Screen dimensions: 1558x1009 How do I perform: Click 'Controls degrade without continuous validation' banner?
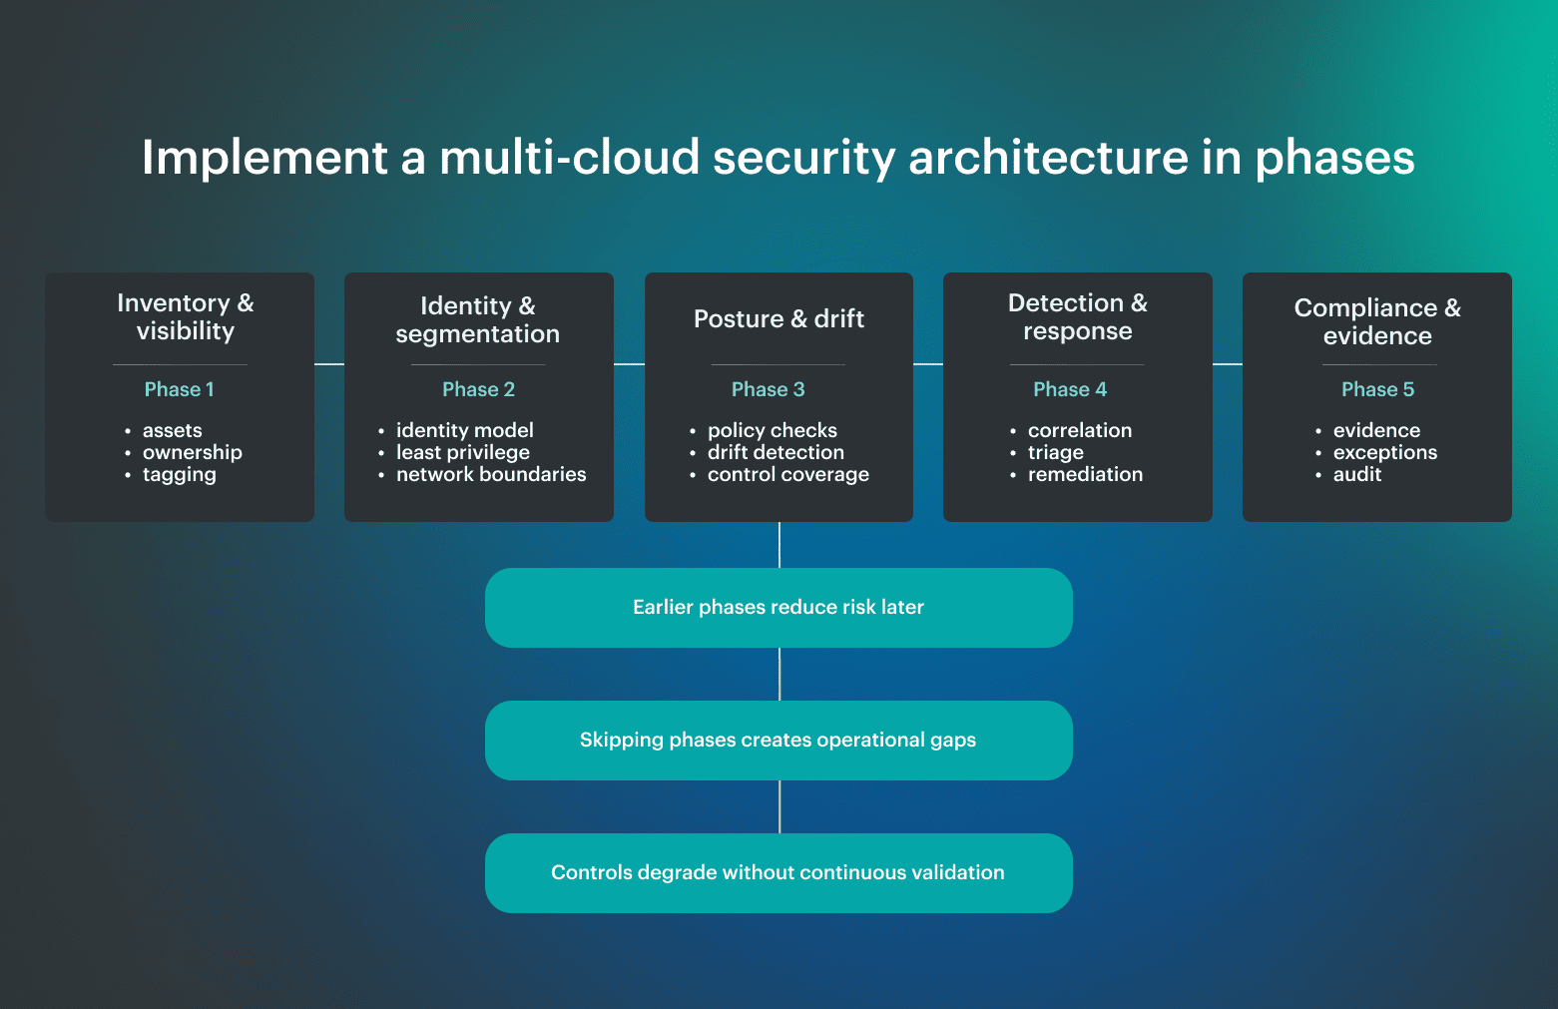pos(779,872)
